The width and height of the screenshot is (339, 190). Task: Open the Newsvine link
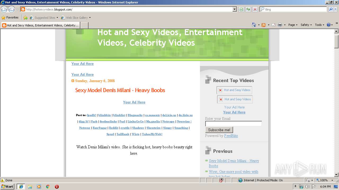(184, 121)
